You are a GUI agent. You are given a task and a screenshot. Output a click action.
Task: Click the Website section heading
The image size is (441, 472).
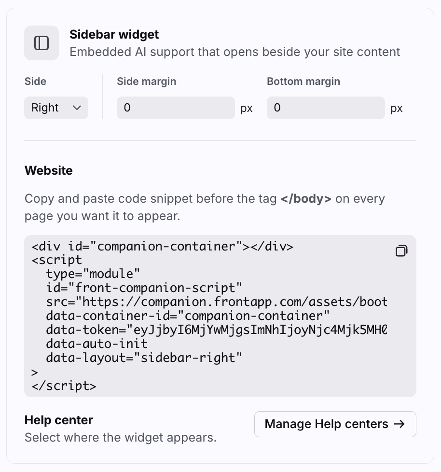pos(49,170)
